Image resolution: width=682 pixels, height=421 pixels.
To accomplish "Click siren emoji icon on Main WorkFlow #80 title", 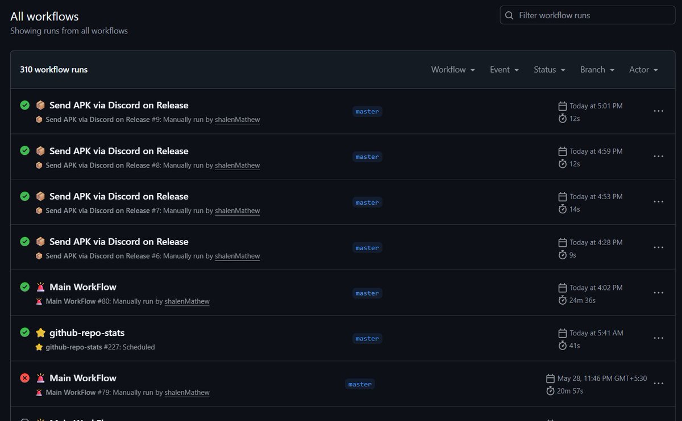I will tap(40, 287).
